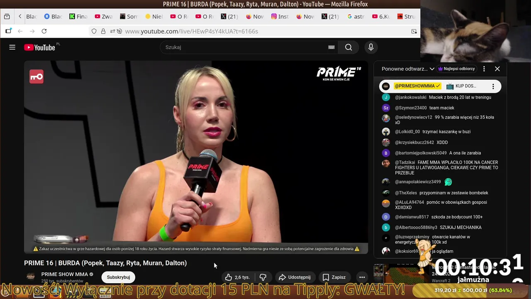The height and width of the screenshot is (299, 531).
Task: Open the Udostępnij share button
Action: [x=295, y=277]
